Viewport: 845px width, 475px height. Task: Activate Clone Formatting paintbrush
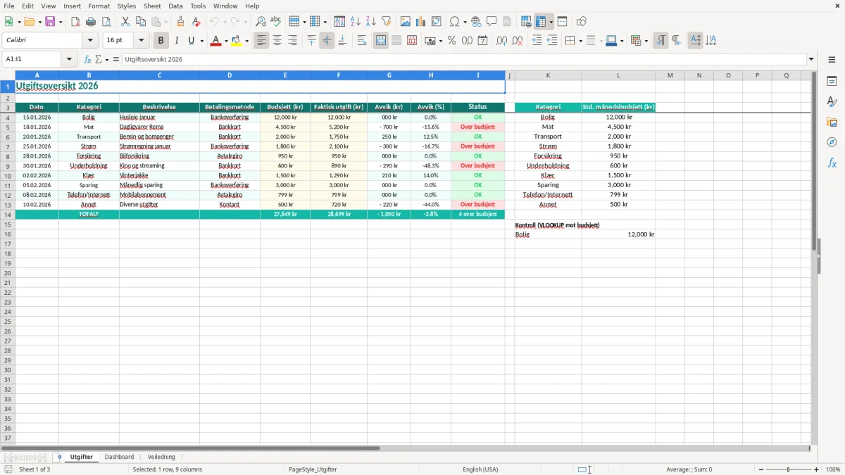(181, 22)
